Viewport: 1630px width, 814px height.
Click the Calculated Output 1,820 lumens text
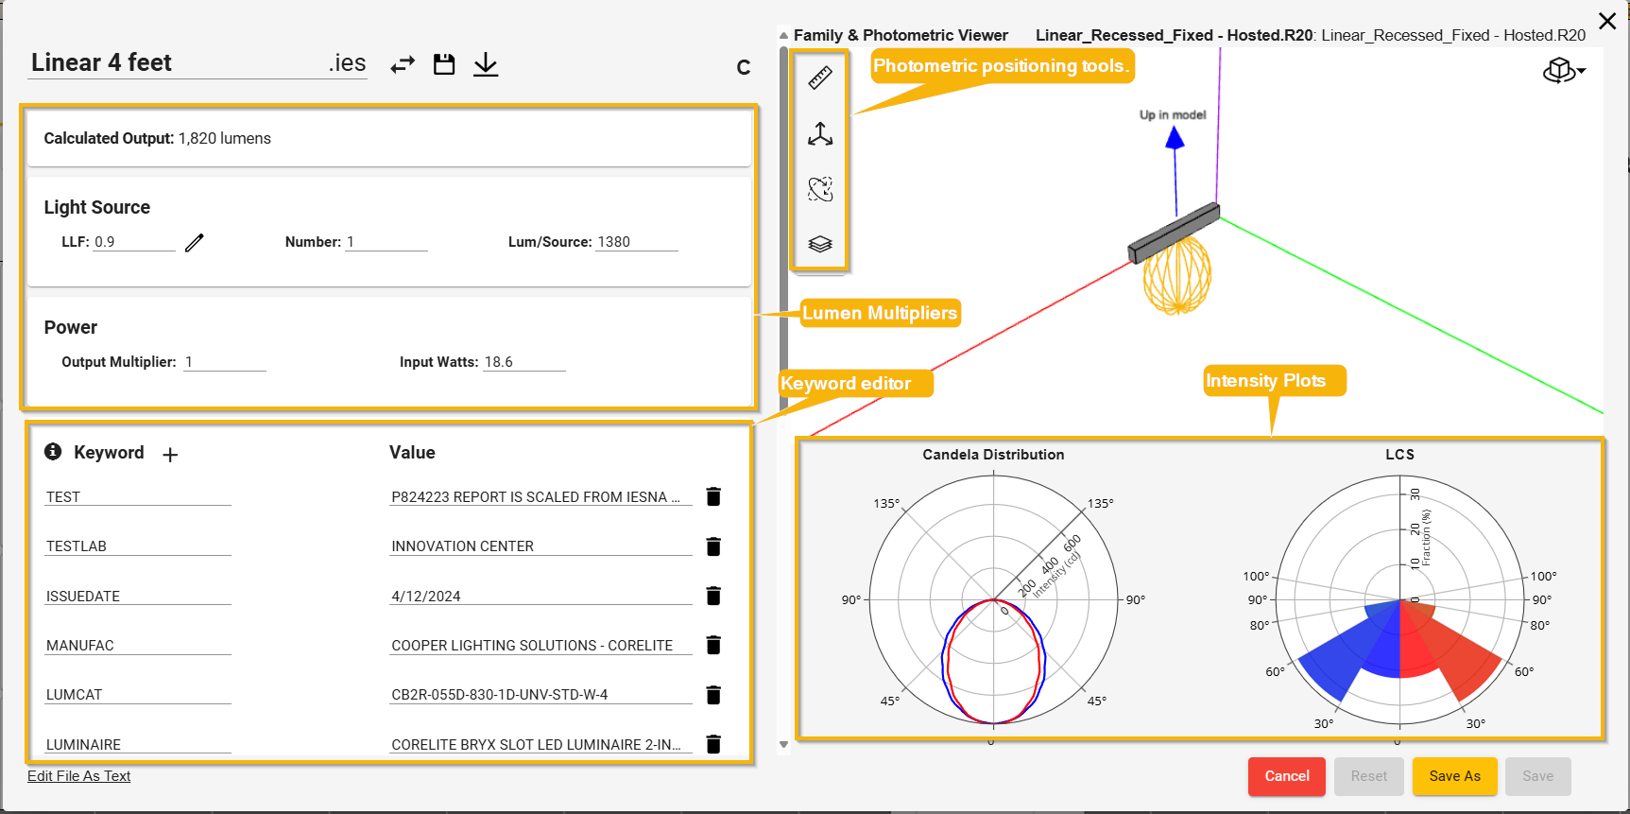[x=158, y=139]
